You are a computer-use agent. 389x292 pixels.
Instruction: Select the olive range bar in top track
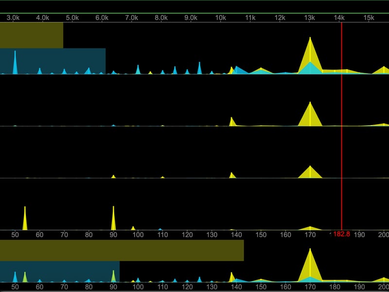(x=32, y=35)
